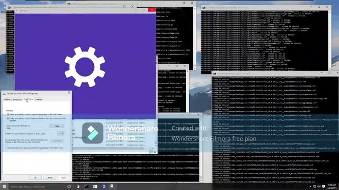Open the Settings gear taskbar icon
The height and width of the screenshot is (190, 339).
(x=104, y=186)
